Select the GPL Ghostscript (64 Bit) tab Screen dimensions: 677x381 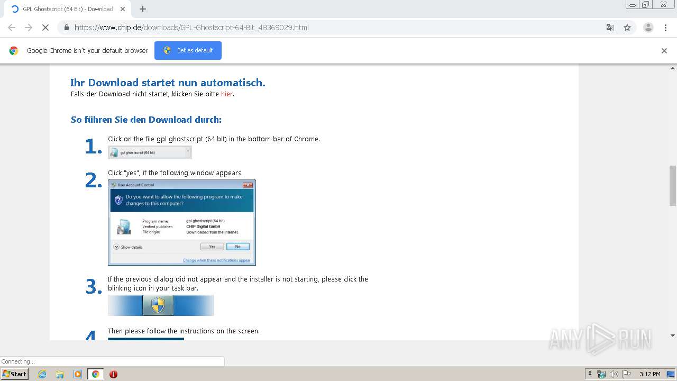coord(68,9)
